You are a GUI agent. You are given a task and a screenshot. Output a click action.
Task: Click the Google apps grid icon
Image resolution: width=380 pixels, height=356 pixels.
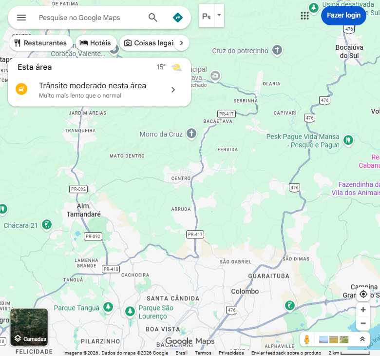click(304, 16)
